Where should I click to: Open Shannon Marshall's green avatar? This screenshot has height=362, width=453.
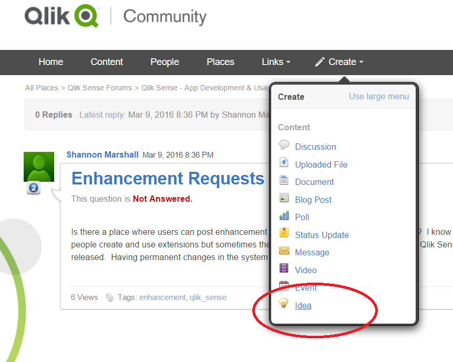coord(39,167)
